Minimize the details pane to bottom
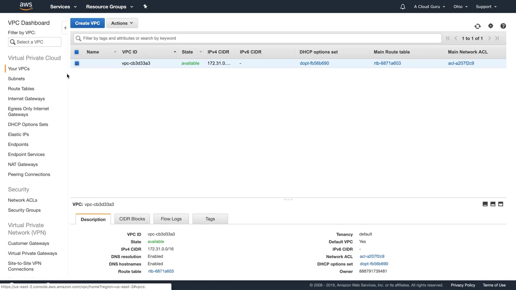The image size is (516, 290). pos(485,204)
